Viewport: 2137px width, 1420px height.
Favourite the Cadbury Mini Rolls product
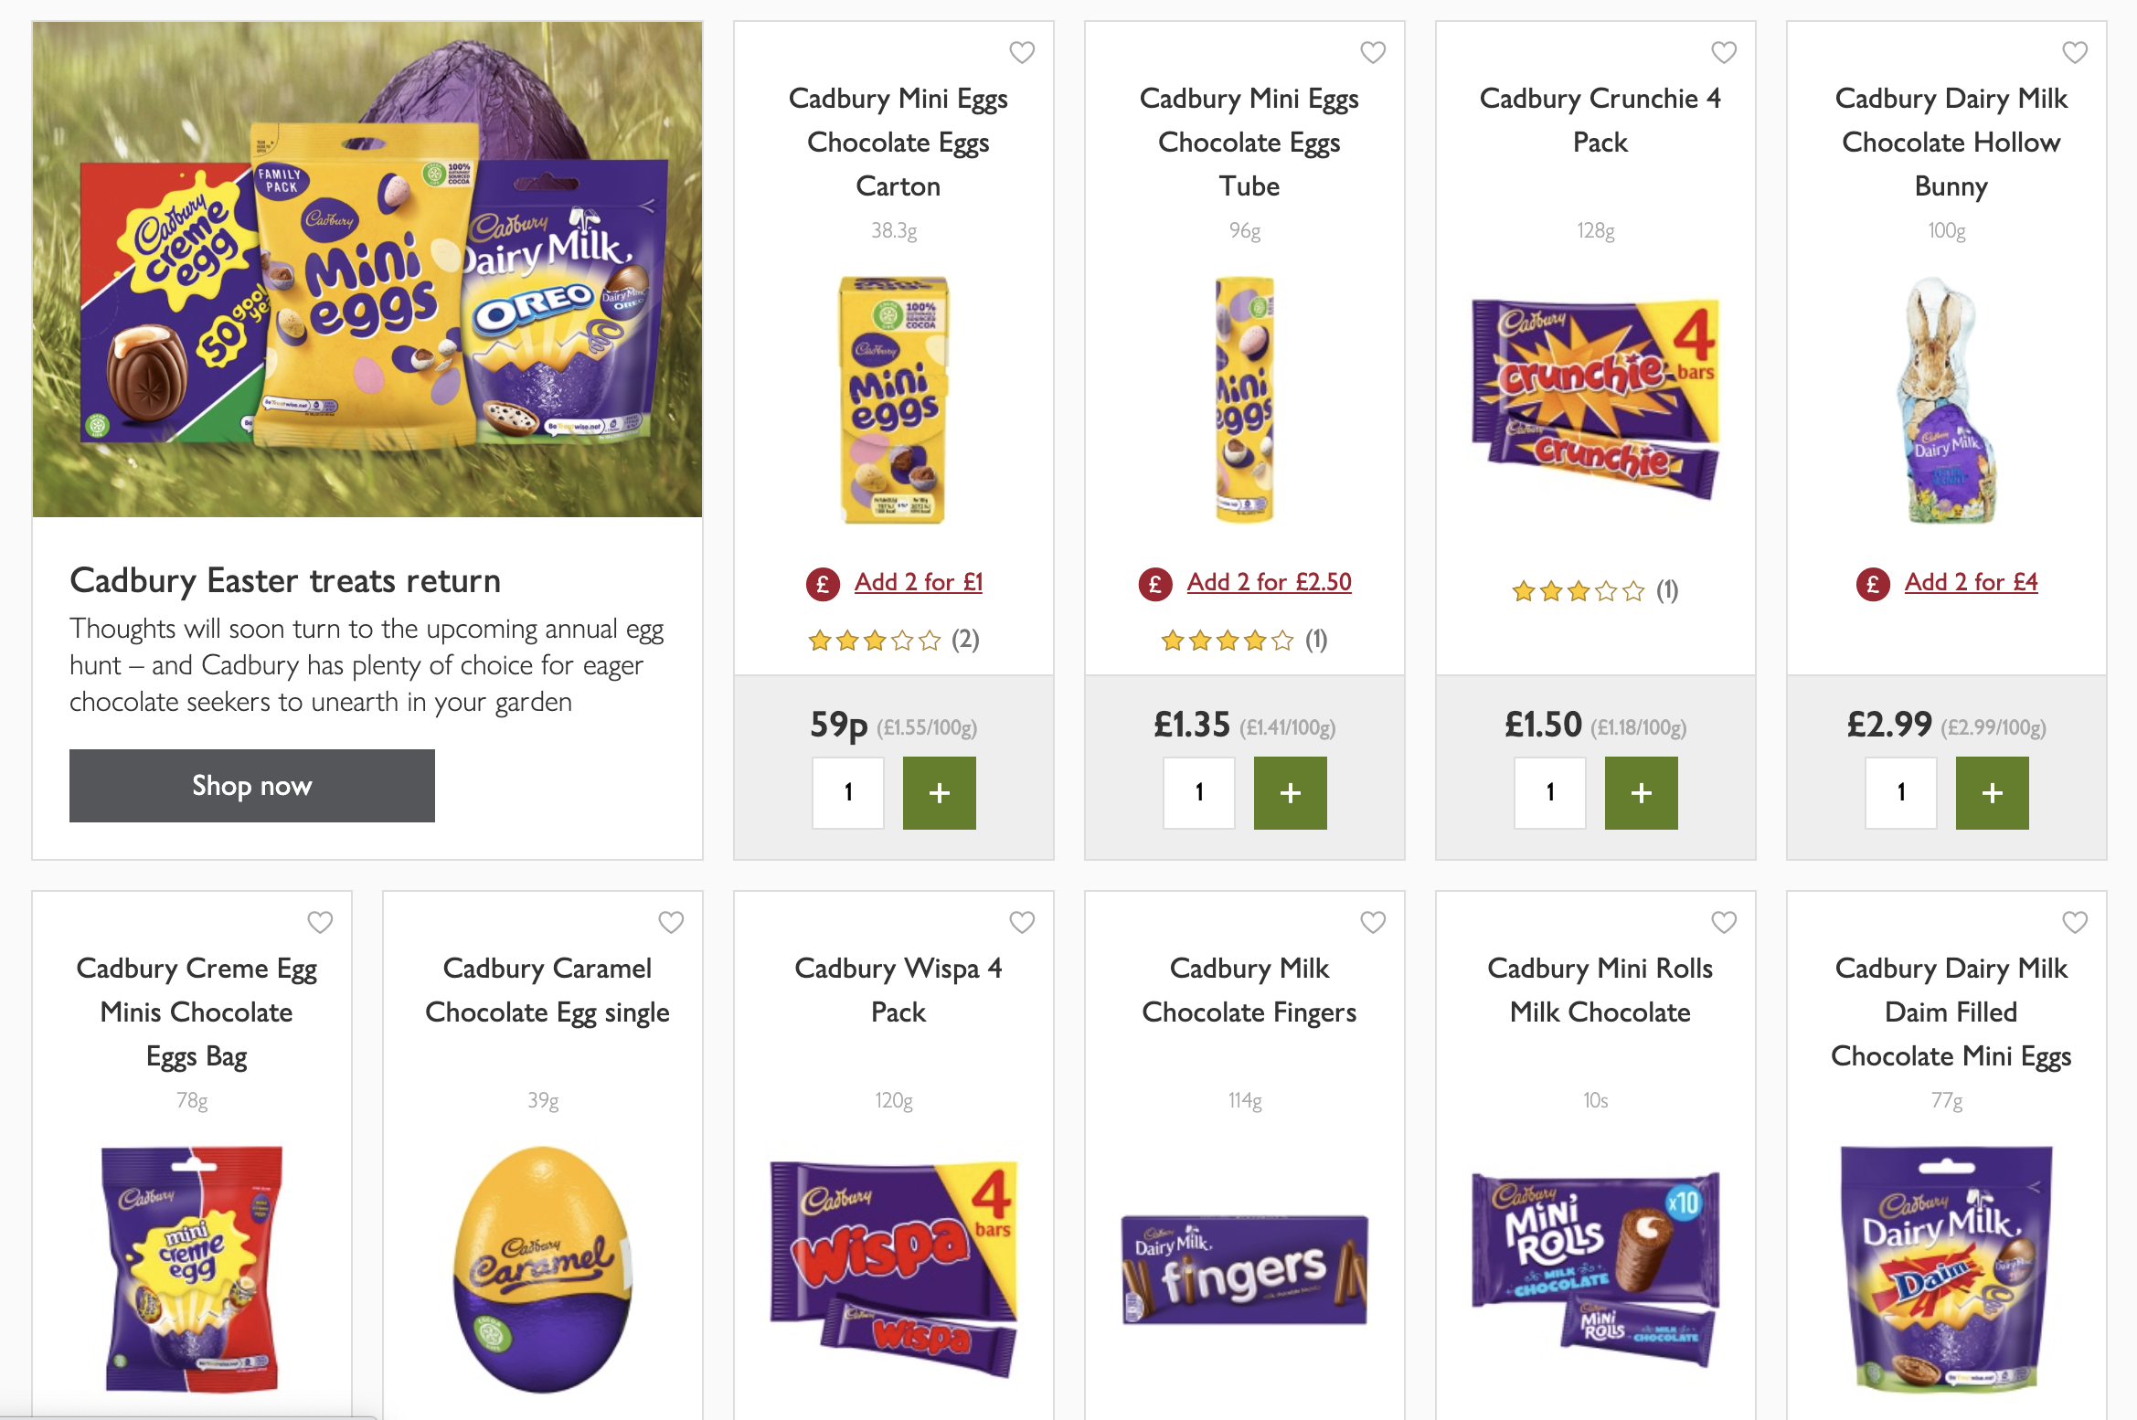tap(1724, 923)
